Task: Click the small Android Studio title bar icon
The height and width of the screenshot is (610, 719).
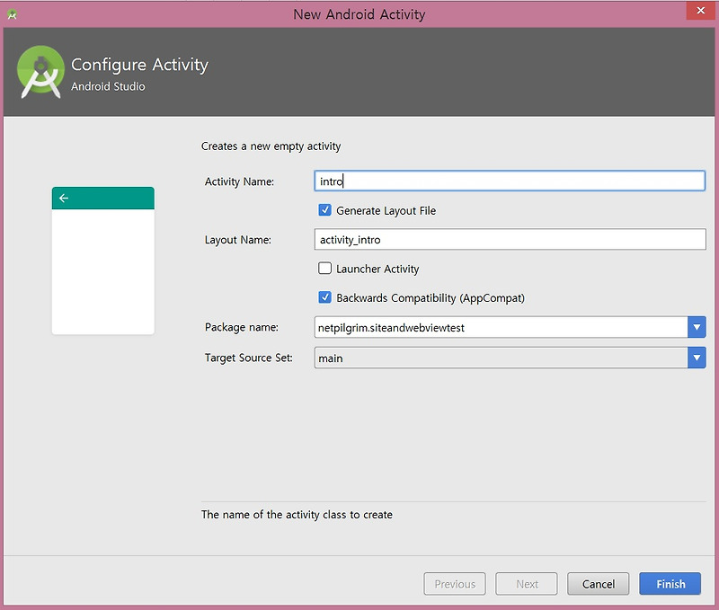Action: (x=12, y=14)
